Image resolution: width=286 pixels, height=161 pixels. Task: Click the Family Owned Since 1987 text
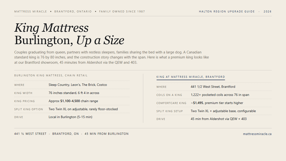click(x=122, y=11)
